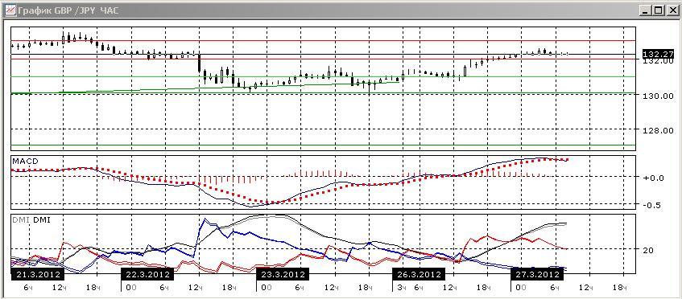Select the 23.3.2012 date marker
682x299 pixels.
(283, 274)
